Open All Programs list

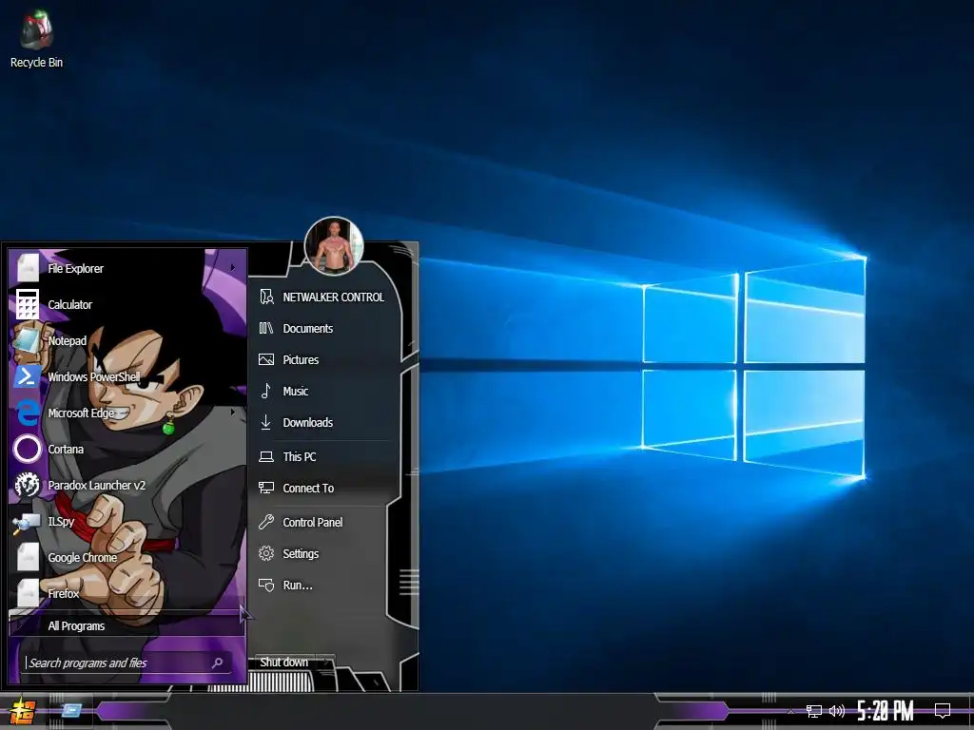127,625
